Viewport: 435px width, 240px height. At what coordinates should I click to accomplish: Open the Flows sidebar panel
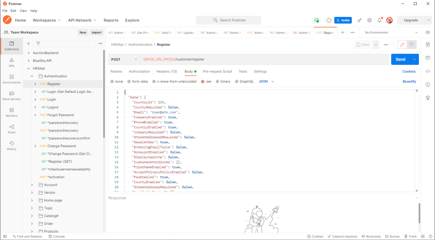point(11,129)
